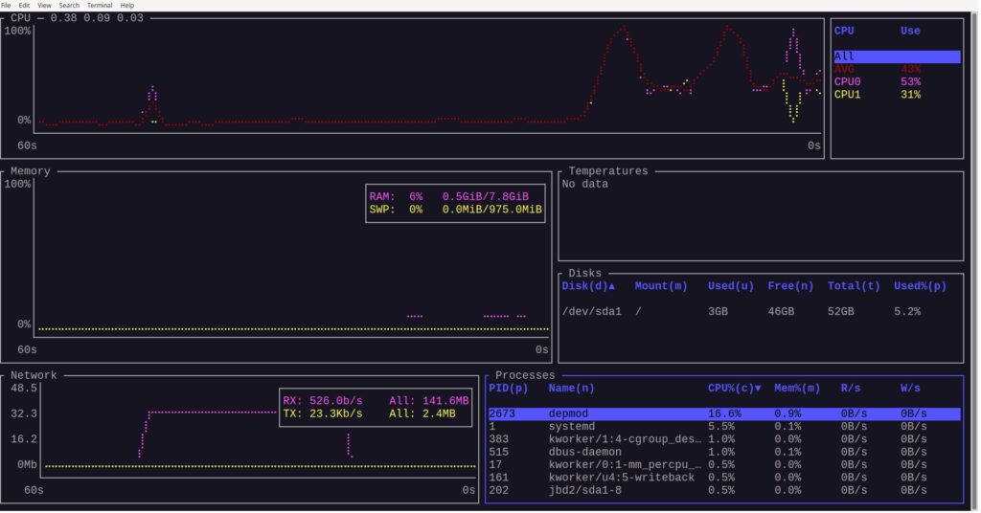Sort disks by Free(n) column

(790, 286)
